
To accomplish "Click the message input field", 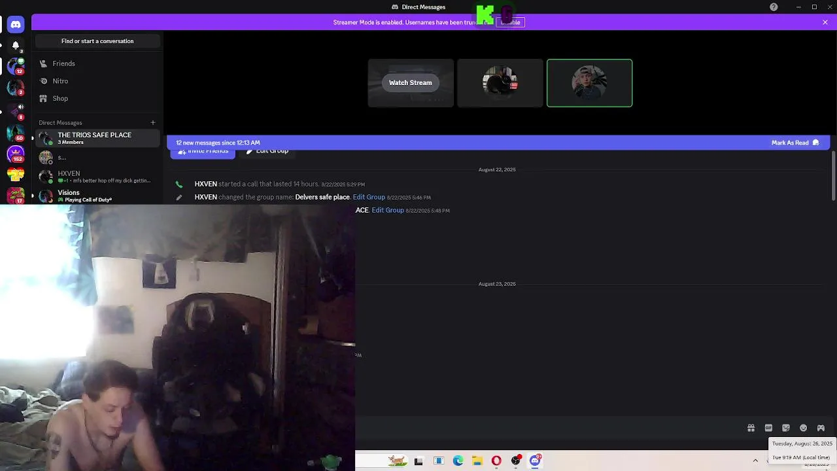I will [x=549, y=428].
